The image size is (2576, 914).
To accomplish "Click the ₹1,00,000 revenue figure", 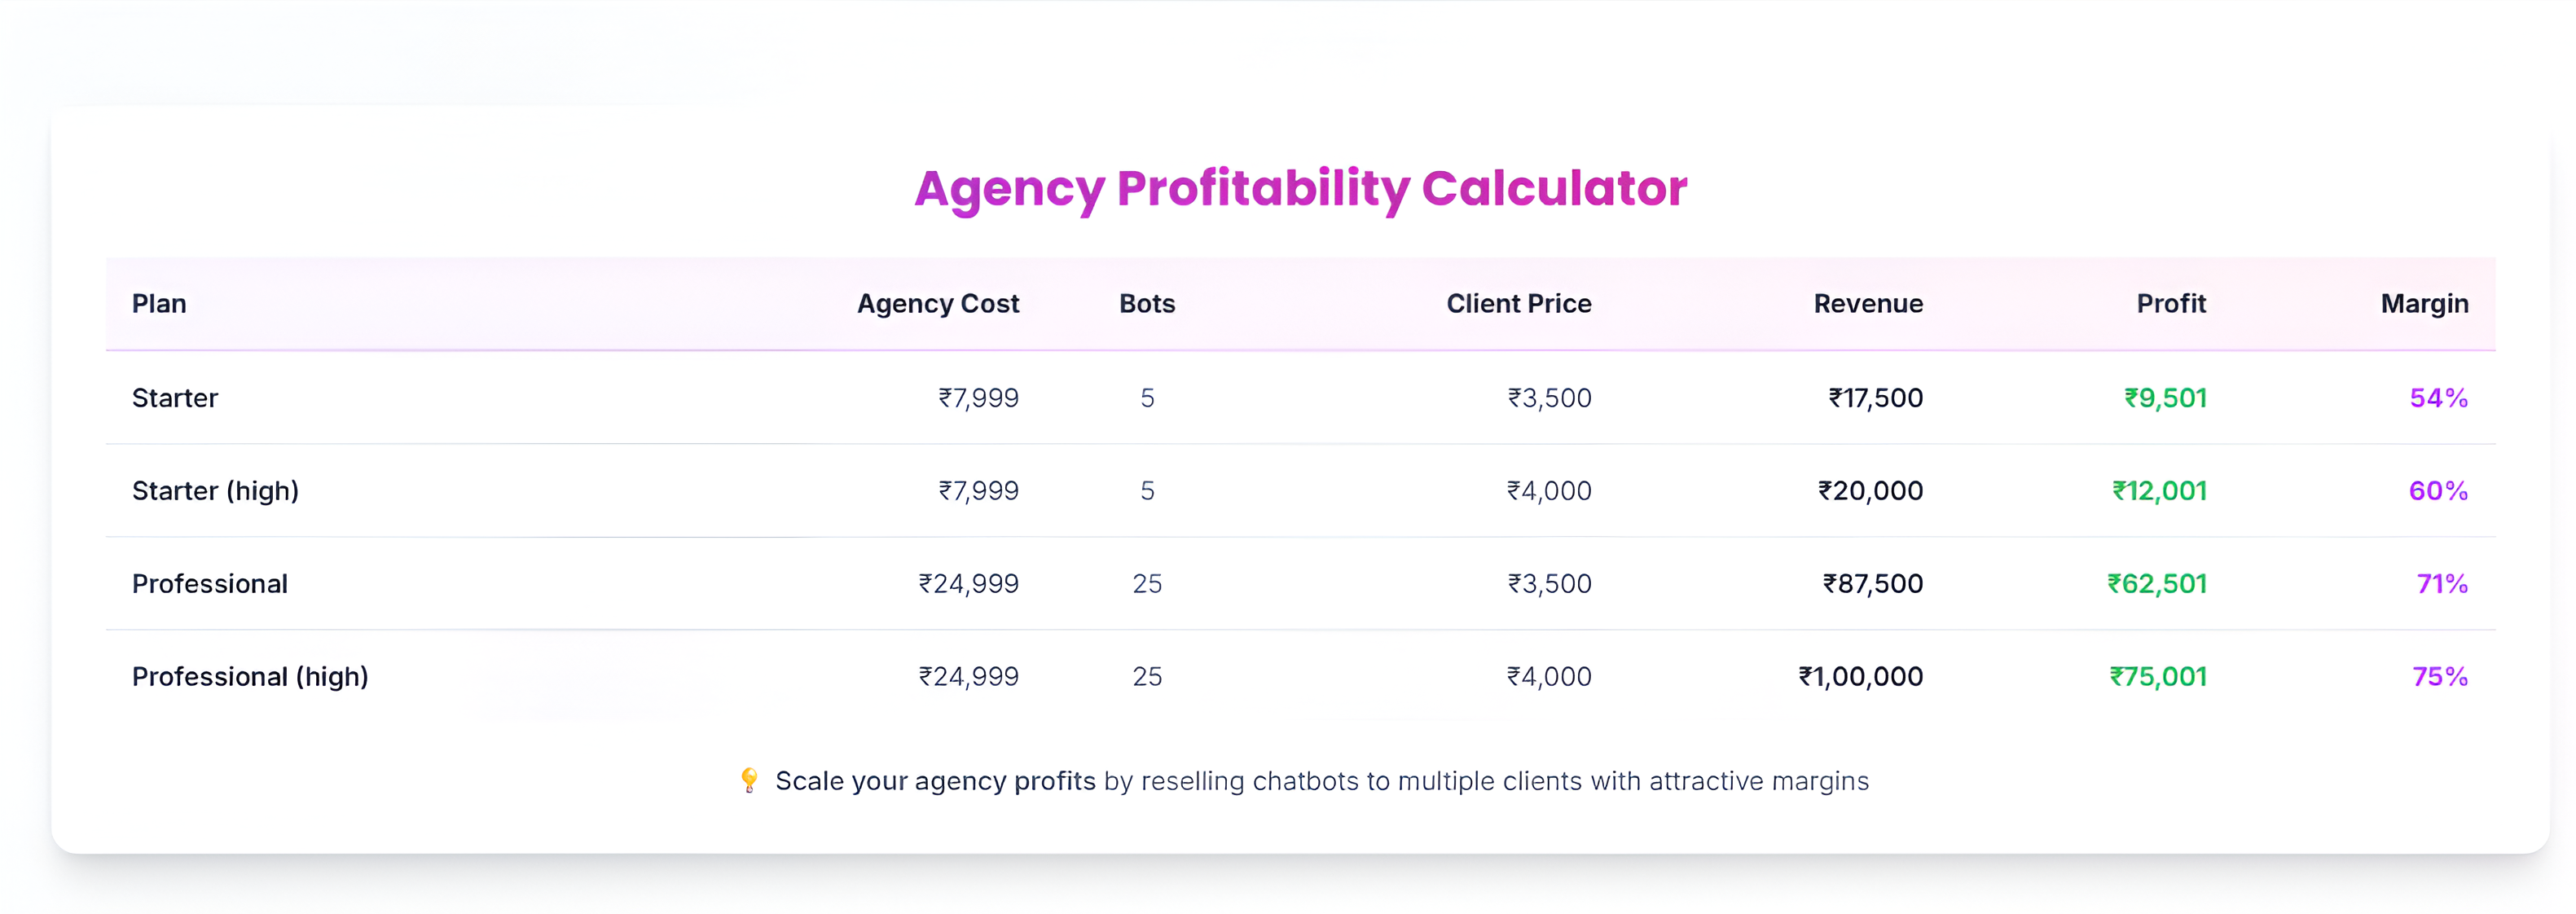I will [1860, 677].
